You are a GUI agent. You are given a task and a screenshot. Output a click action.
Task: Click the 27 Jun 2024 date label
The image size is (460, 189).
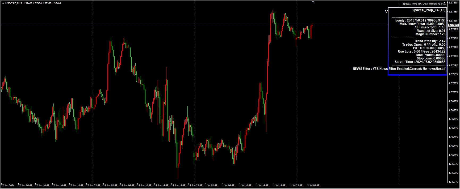[8, 186]
